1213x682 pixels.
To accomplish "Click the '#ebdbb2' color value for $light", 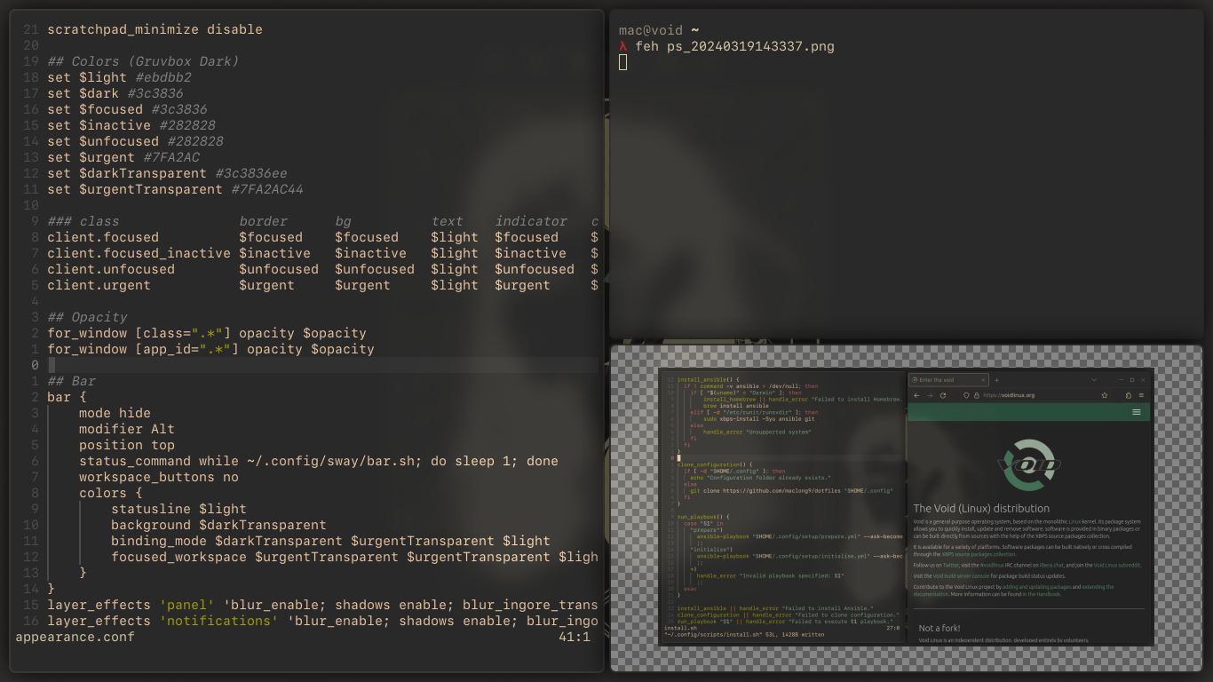I will point(163,77).
